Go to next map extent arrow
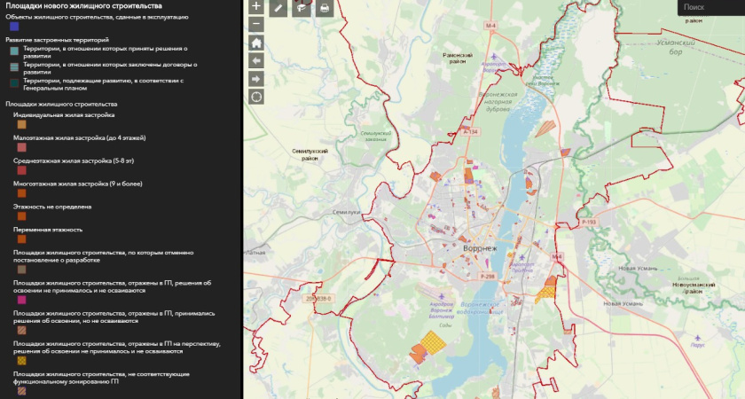Viewport: 745px width, 399px height. point(256,79)
